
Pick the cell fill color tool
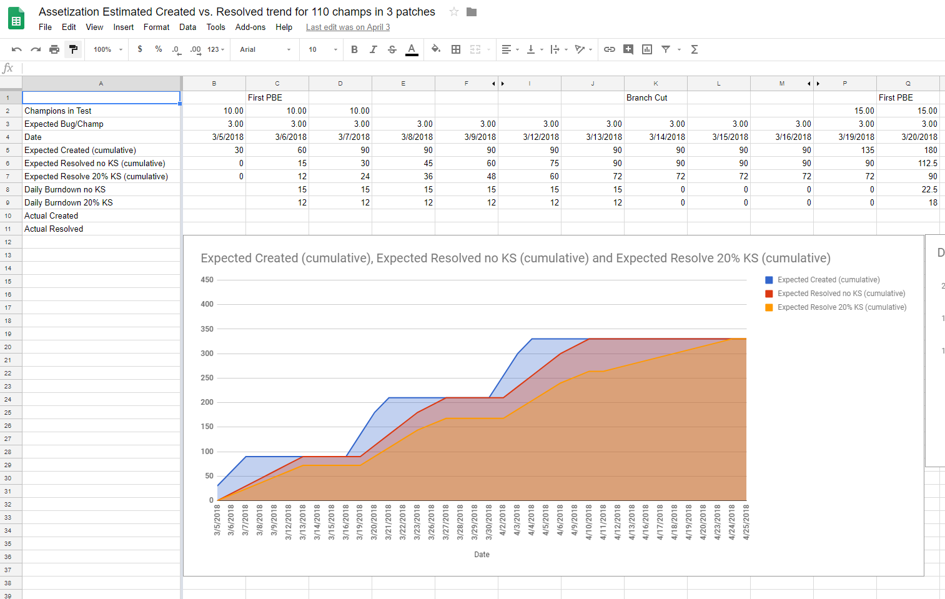click(x=436, y=49)
